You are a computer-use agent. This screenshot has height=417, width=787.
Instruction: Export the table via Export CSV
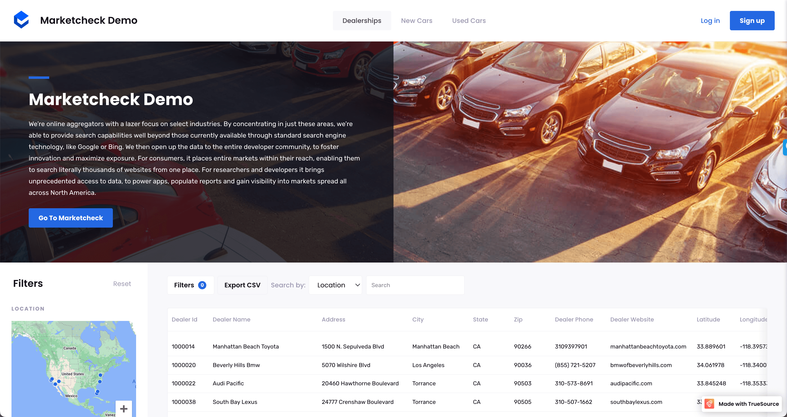[242, 285]
